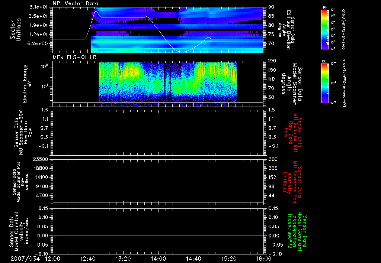Image resolution: width=381 pixels, height=263 pixels.
Task: Click the DEF color scale bar
Action: click(325, 83)
